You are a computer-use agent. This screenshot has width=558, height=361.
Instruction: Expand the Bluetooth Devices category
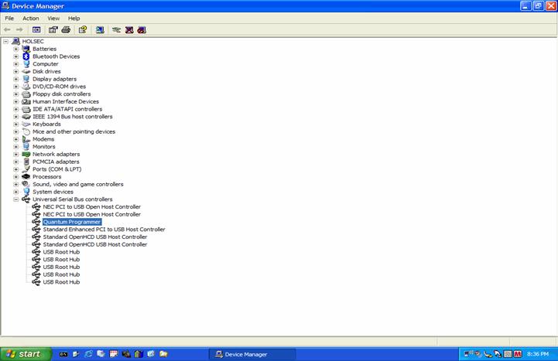(x=15, y=56)
